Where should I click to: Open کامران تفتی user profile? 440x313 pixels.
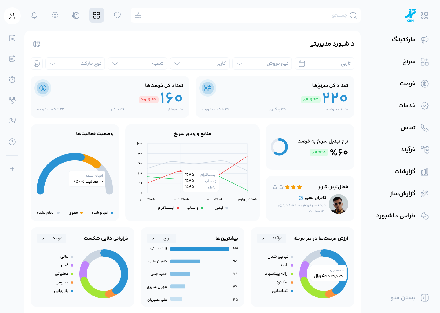point(339,204)
